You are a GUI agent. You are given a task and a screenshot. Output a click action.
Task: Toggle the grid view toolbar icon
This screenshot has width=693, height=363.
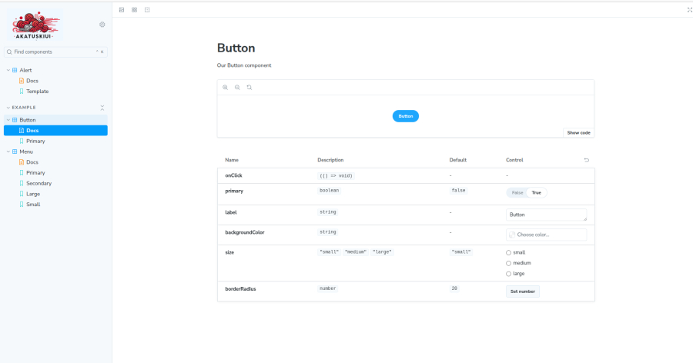click(x=134, y=9)
